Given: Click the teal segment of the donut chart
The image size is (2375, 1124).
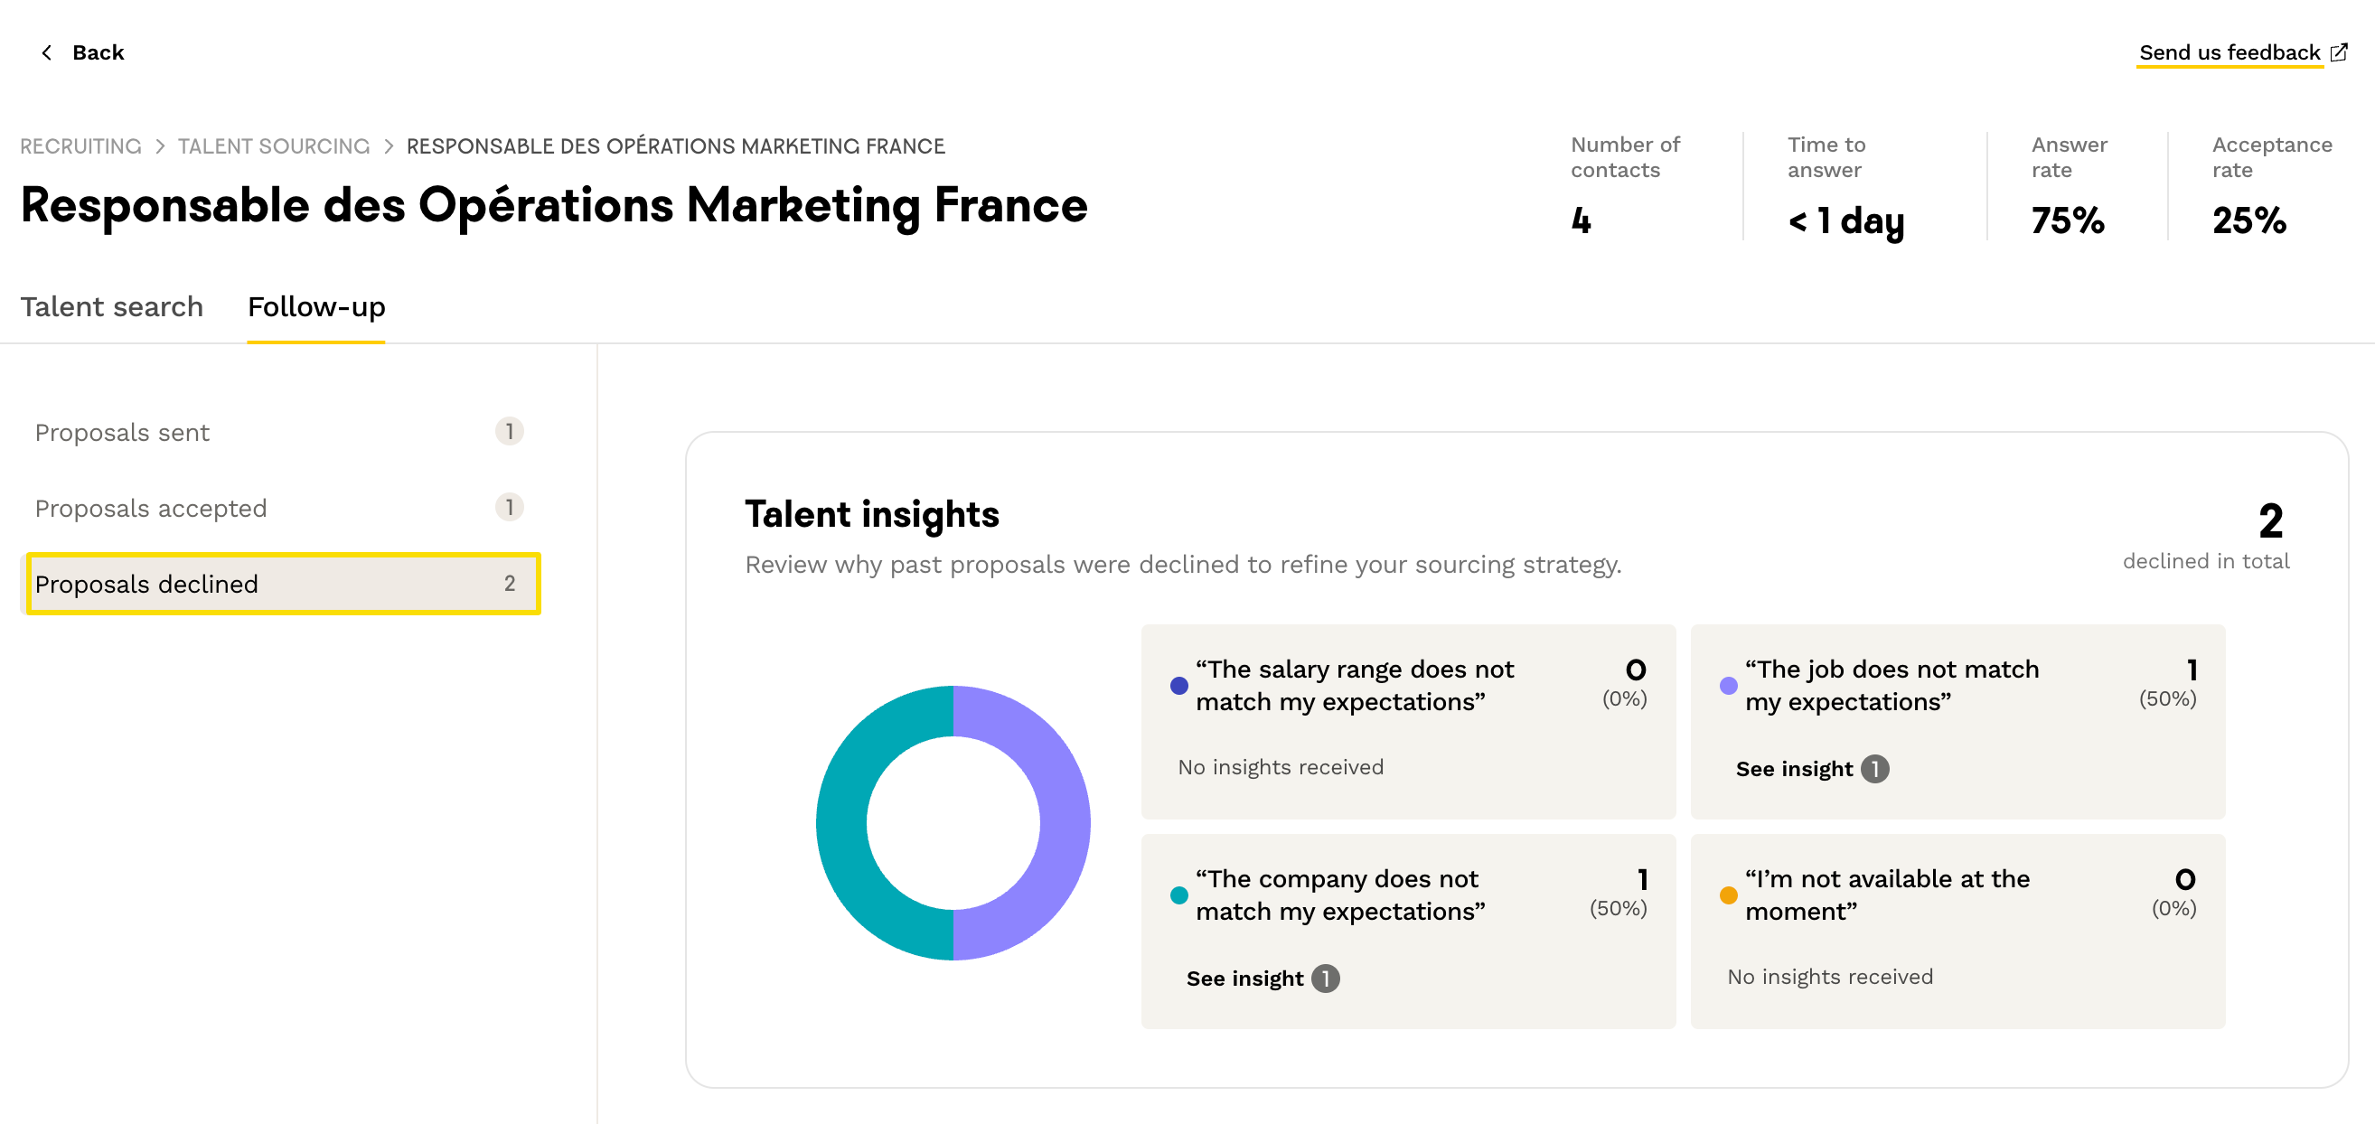Looking at the screenshot, I should [842, 823].
